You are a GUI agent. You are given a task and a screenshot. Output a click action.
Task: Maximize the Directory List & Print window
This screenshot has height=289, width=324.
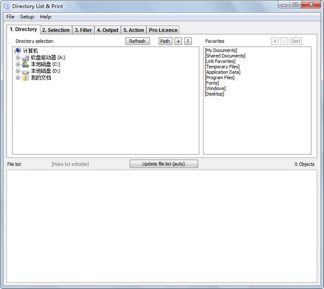pos(295,4)
